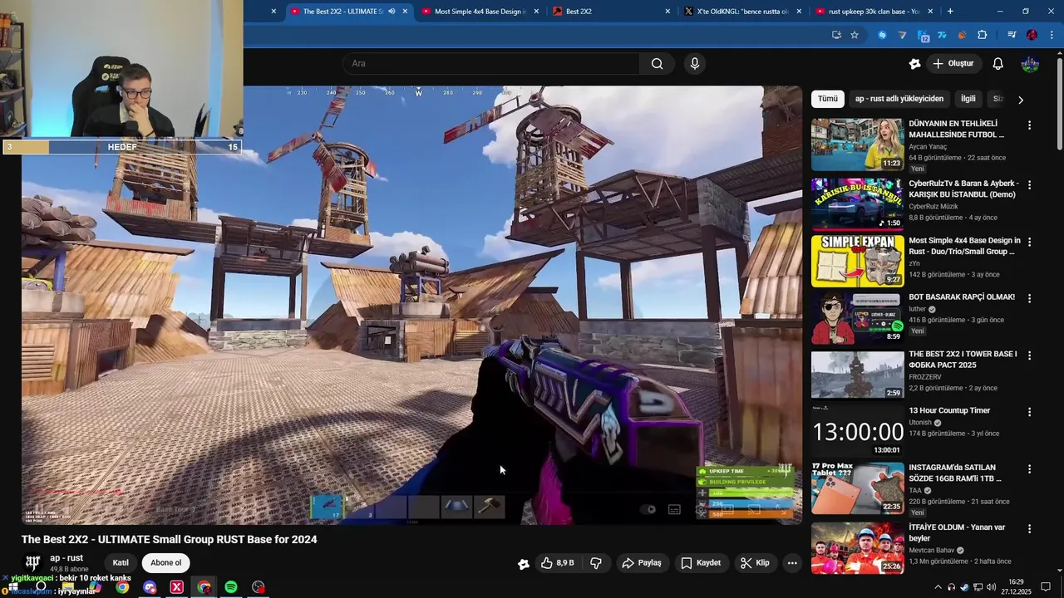Open the YouTube account avatar menu
This screenshot has width=1064, height=598.
click(x=1030, y=64)
